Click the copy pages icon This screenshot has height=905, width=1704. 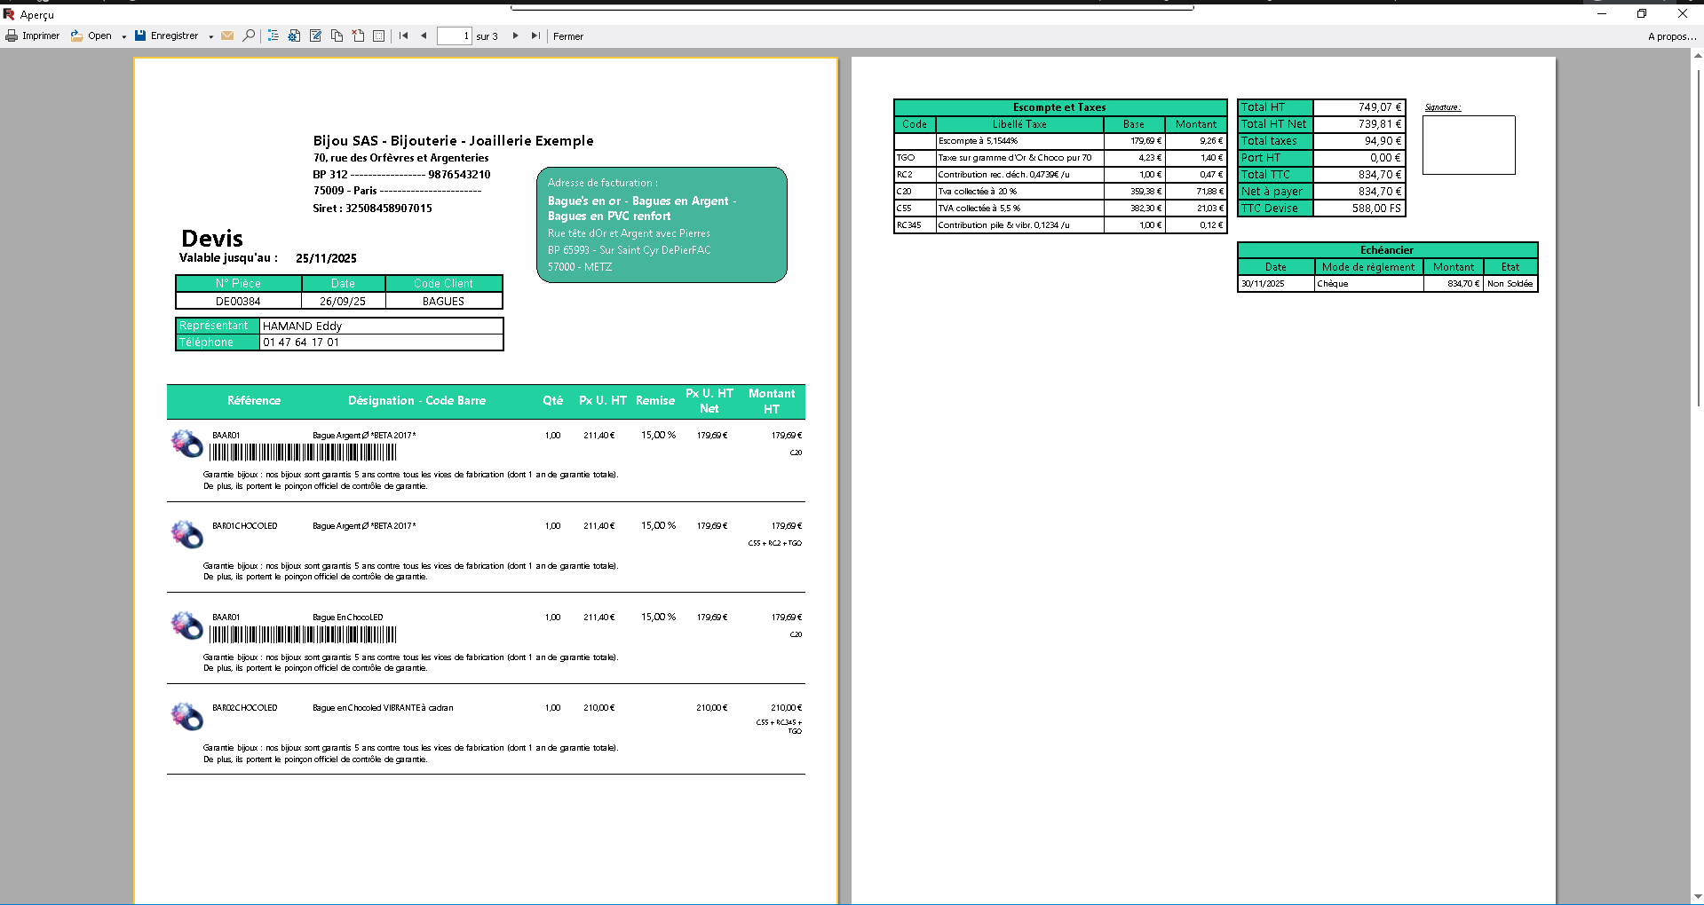tap(337, 36)
